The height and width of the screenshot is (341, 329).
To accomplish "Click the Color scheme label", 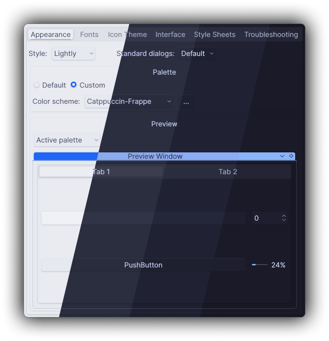I will pyautogui.click(x=56, y=101).
